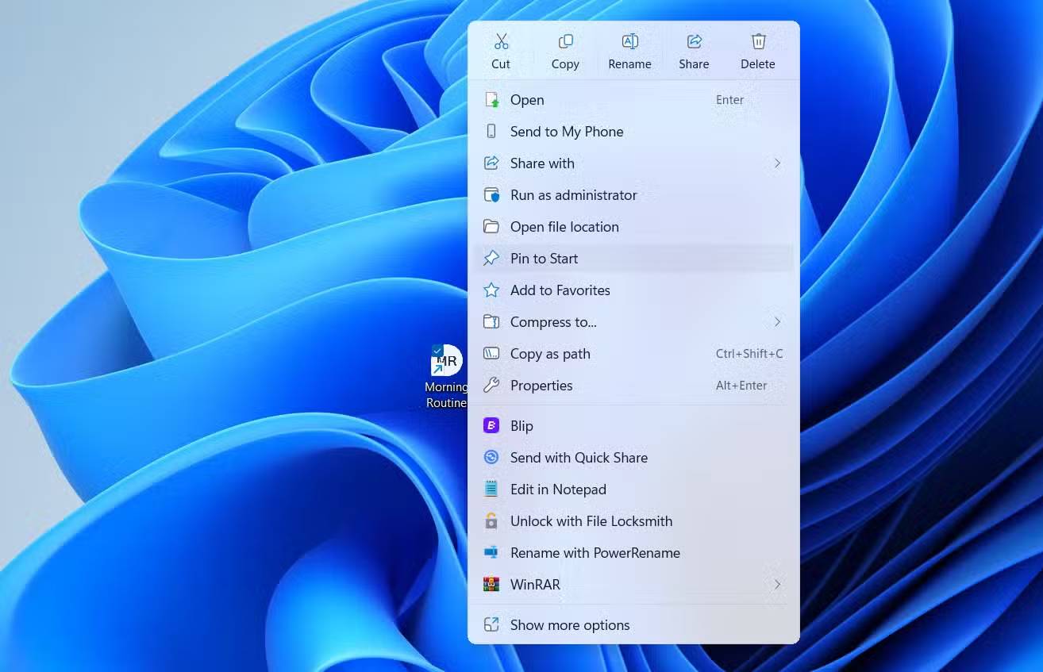Select Copy as path entry
The image size is (1043, 672).
550,354
